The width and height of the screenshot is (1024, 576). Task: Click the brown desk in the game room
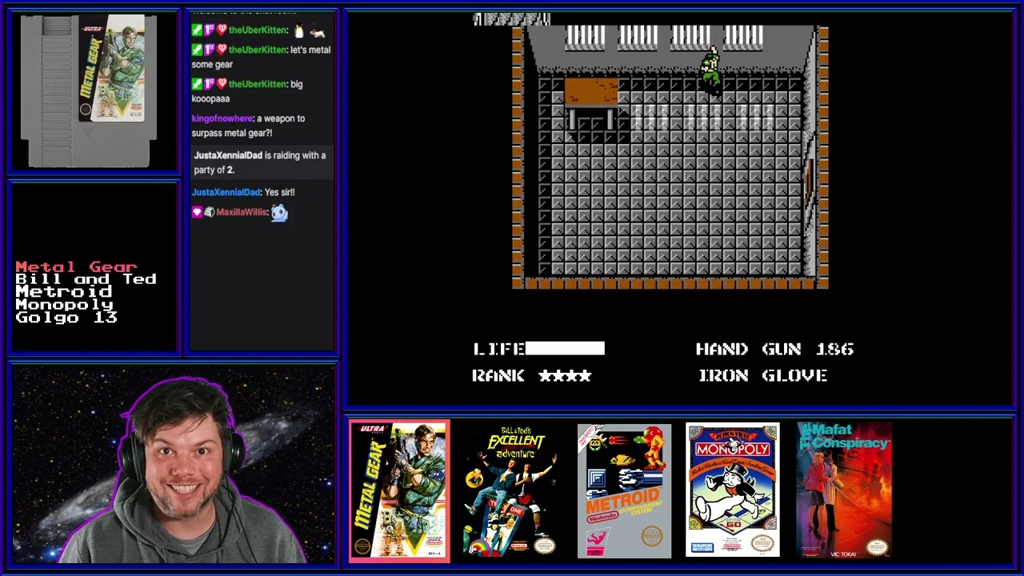pyautogui.click(x=591, y=93)
